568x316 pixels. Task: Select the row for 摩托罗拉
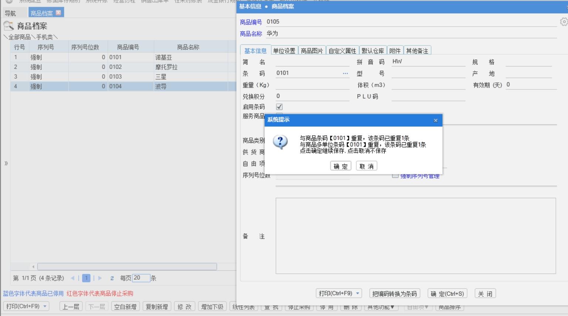click(x=123, y=67)
